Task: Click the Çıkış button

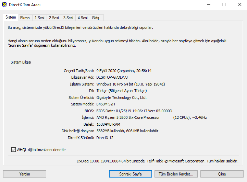Action: pos(222,174)
